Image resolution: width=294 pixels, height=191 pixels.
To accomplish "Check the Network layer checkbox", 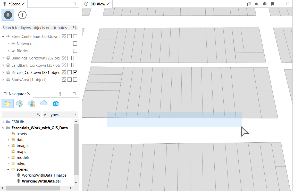I will click(75, 44).
